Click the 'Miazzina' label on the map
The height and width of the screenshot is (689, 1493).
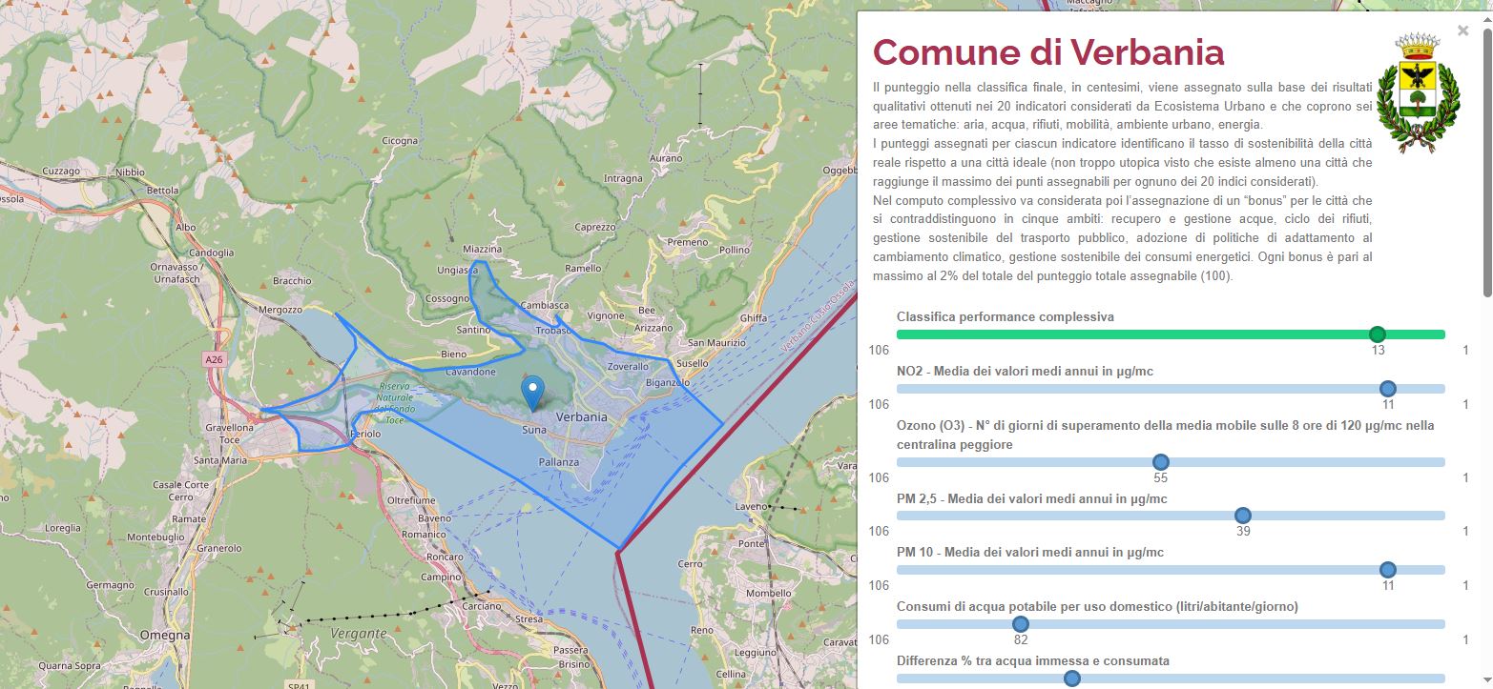coord(482,250)
